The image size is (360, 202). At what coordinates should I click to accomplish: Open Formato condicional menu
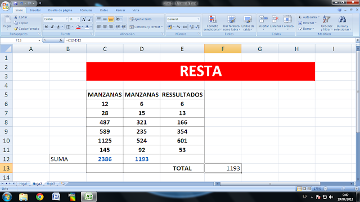[x=213, y=23]
